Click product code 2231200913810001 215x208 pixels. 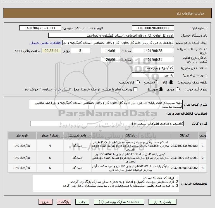(x=184, y=158)
